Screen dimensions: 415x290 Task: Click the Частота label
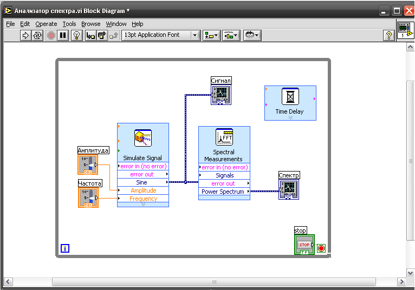[90, 183]
